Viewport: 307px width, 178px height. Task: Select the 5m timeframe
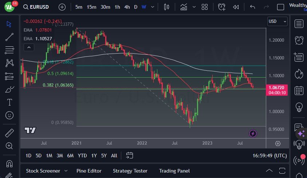click(79, 7)
